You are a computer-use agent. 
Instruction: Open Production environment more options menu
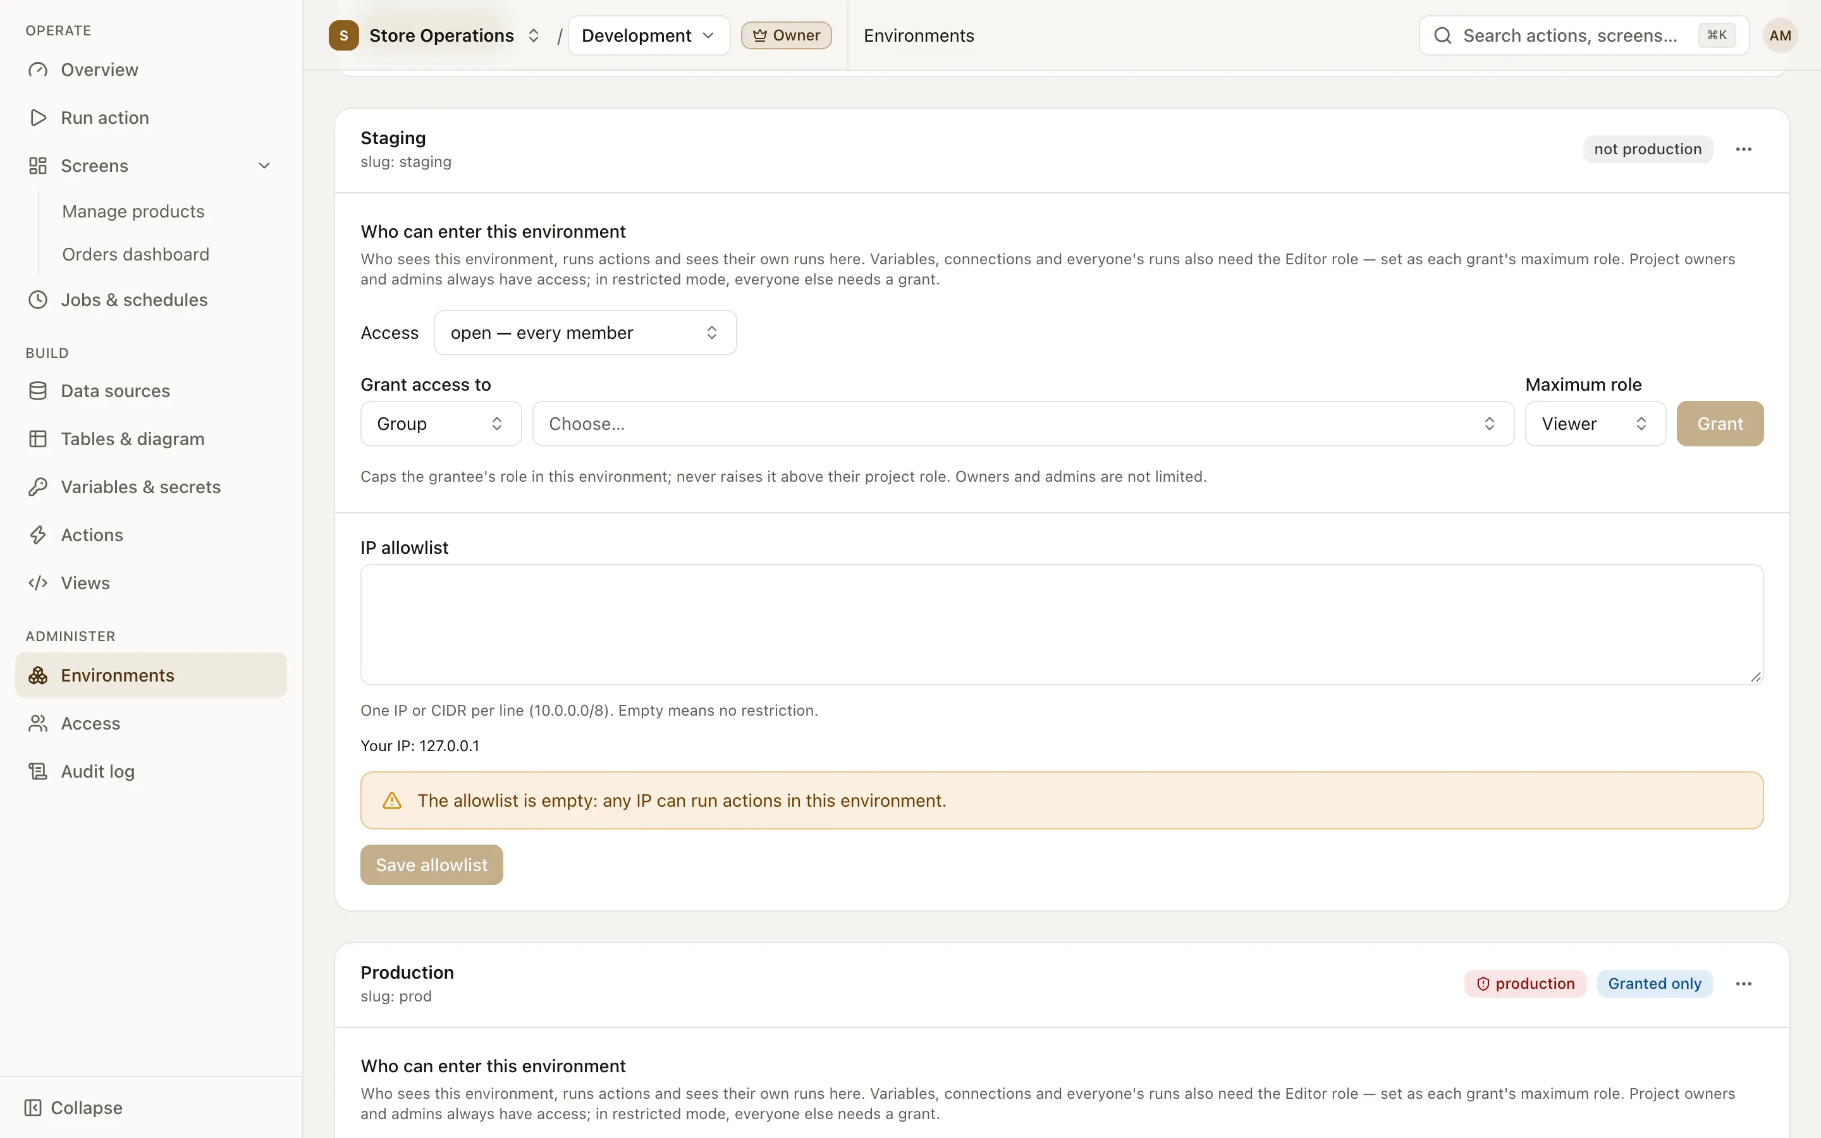pos(1743,984)
